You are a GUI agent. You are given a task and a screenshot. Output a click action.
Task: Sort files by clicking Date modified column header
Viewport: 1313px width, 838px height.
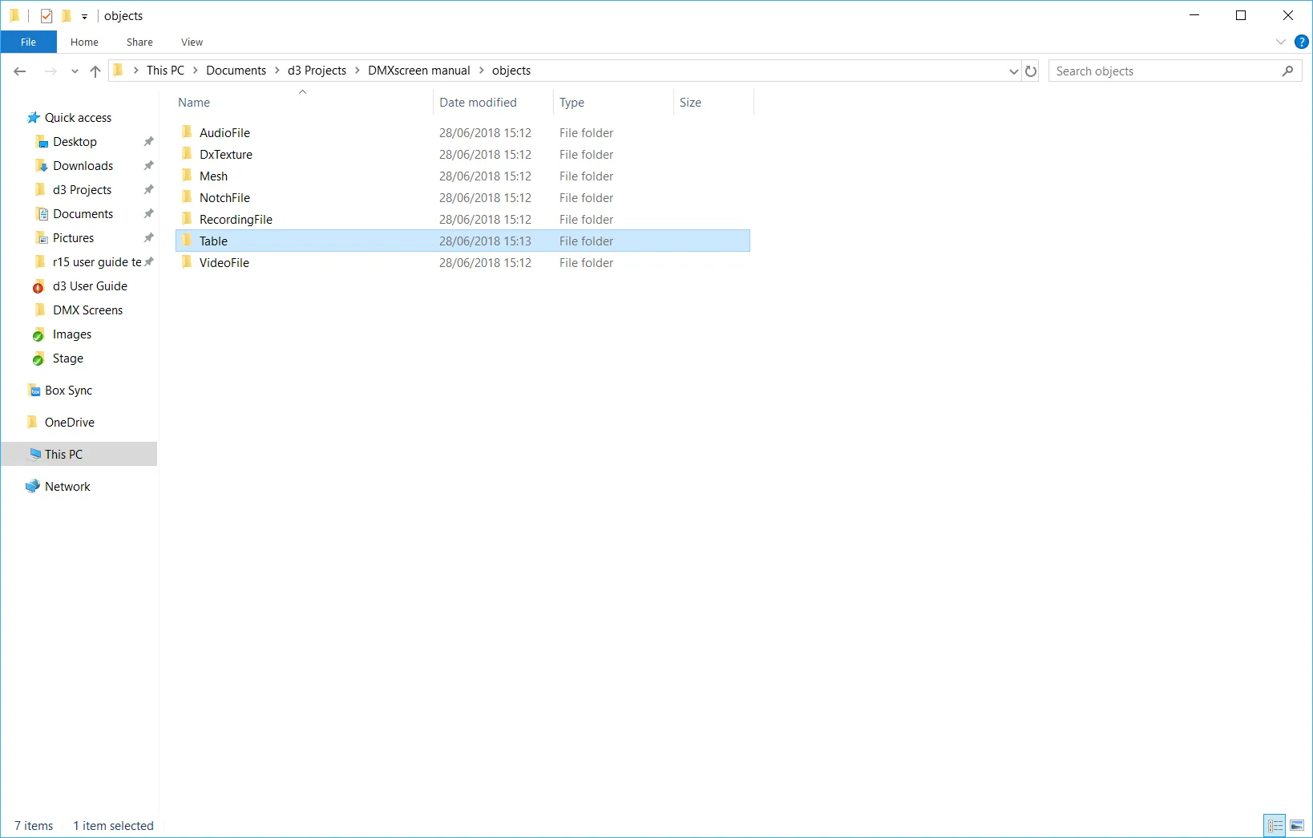pyautogui.click(x=478, y=102)
